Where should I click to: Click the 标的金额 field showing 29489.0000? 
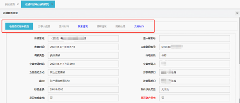[x=83, y=90]
